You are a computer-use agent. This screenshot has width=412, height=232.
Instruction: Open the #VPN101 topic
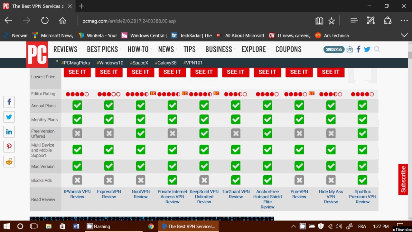[193, 63]
